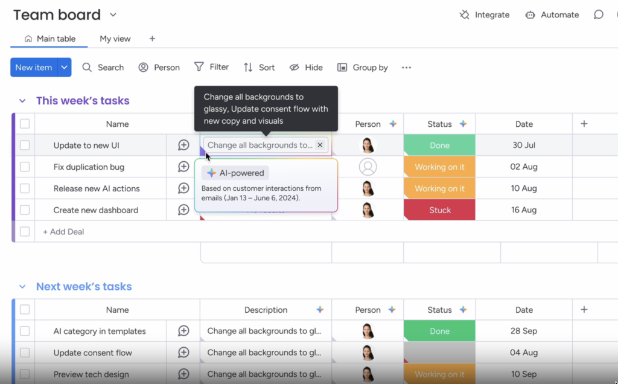Click AI sparkle on next week's Status column

[x=463, y=310]
